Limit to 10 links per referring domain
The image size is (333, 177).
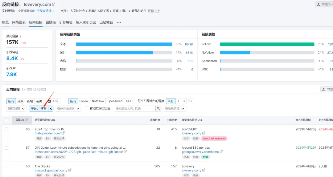[190, 101]
